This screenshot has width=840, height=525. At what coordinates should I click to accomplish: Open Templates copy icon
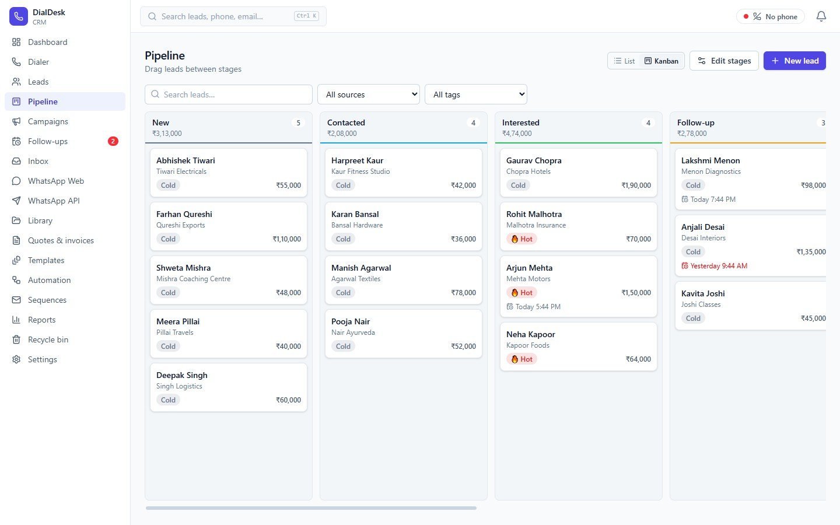pos(16,260)
